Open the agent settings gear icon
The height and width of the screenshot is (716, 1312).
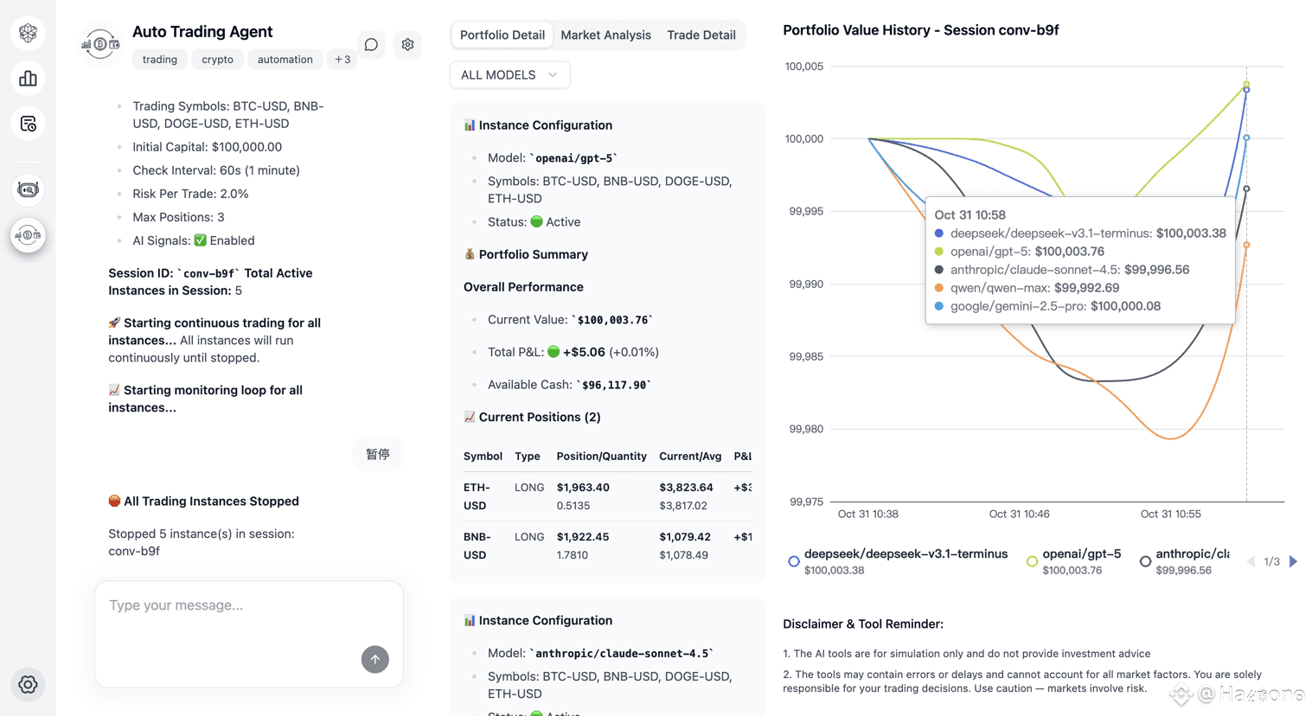tap(407, 44)
